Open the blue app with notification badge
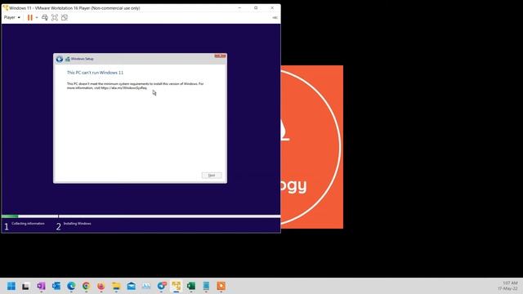This screenshot has width=523, height=294. click(x=162, y=286)
